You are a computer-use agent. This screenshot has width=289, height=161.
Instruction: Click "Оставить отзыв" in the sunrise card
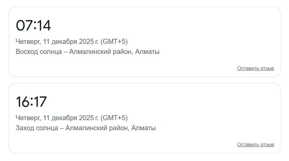point(255,68)
